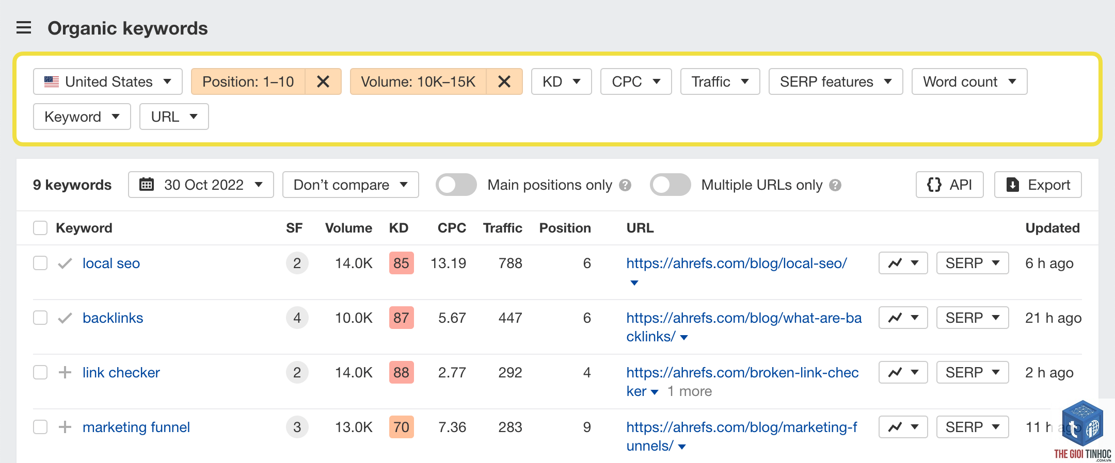Viewport: 1115px width, 463px height.
Task: Open the 30 Oct 2022 date picker
Action: click(201, 185)
